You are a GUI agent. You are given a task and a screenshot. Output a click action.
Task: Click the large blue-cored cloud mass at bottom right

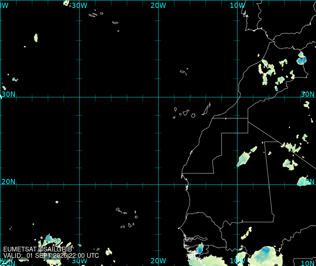(265, 256)
